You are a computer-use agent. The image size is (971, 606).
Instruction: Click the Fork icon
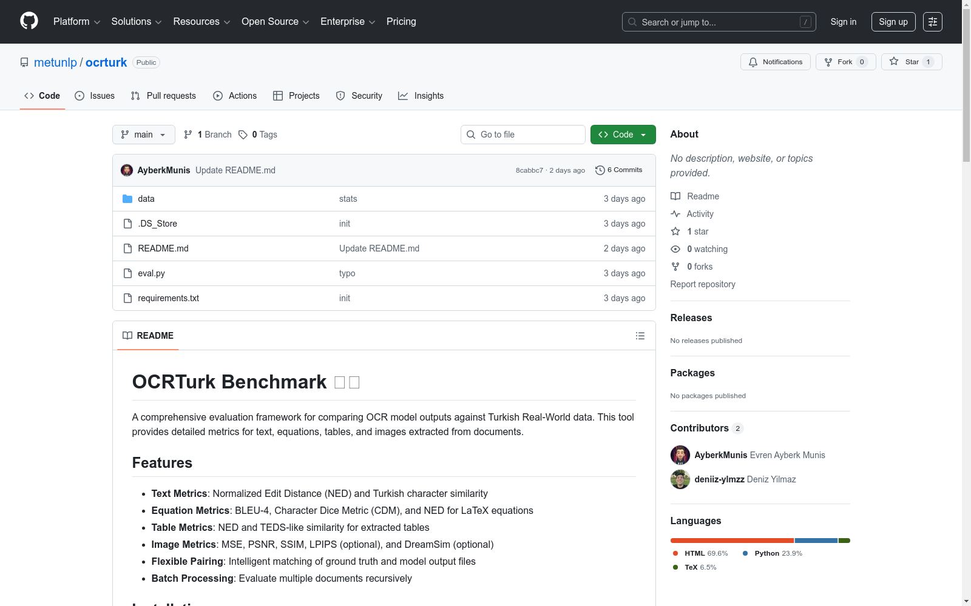[x=828, y=62]
